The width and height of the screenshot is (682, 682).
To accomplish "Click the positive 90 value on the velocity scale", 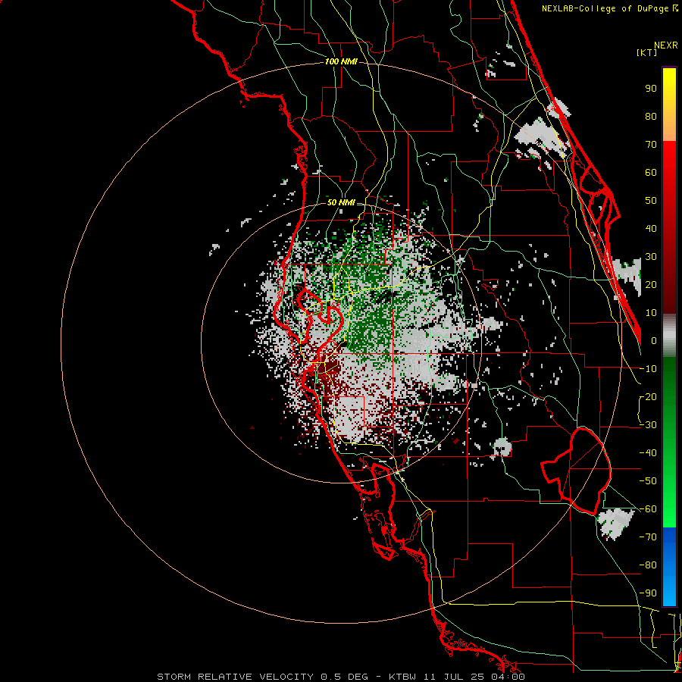I will [651, 89].
